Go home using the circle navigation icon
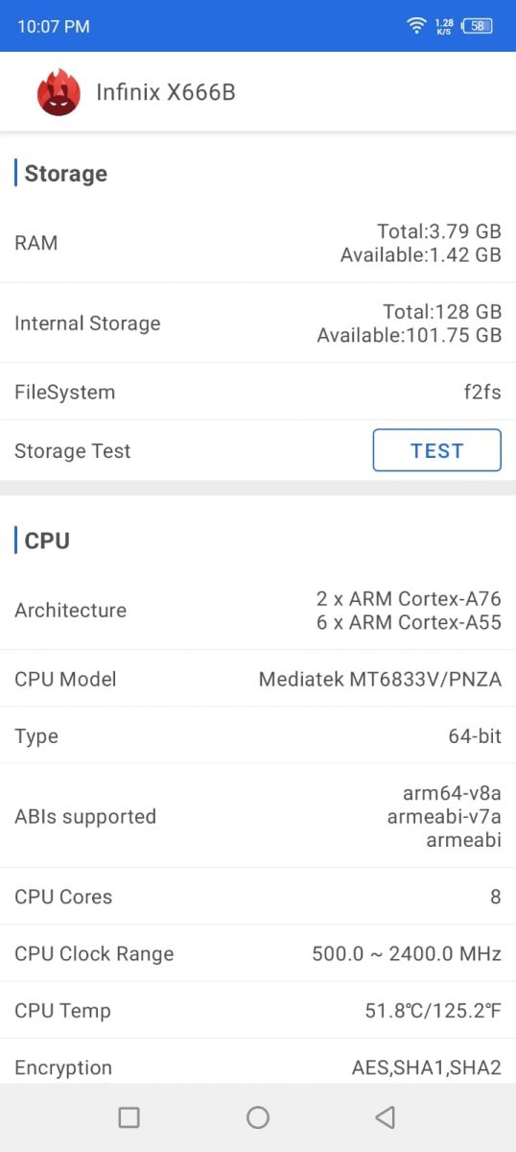 [x=257, y=1116]
